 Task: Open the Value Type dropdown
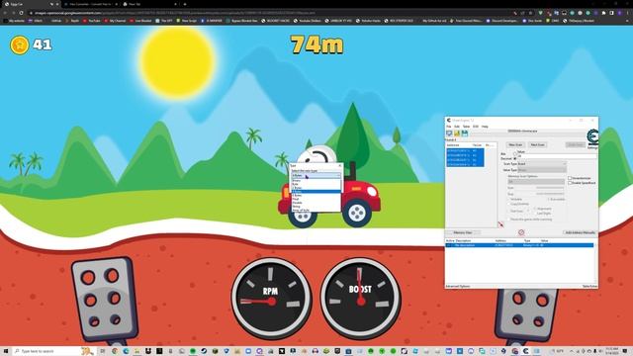pyautogui.click(x=542, y=170)
